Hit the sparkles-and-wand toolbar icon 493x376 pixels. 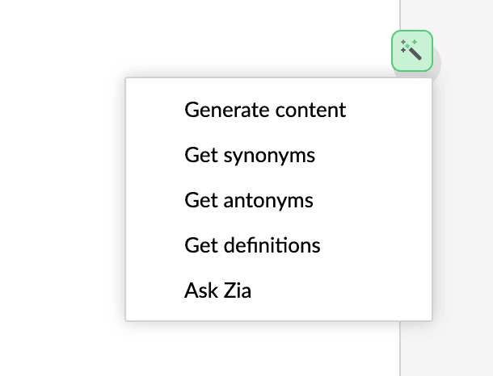412,51
